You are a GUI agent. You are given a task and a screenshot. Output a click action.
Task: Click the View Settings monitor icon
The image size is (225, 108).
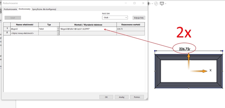click(162, 4)
